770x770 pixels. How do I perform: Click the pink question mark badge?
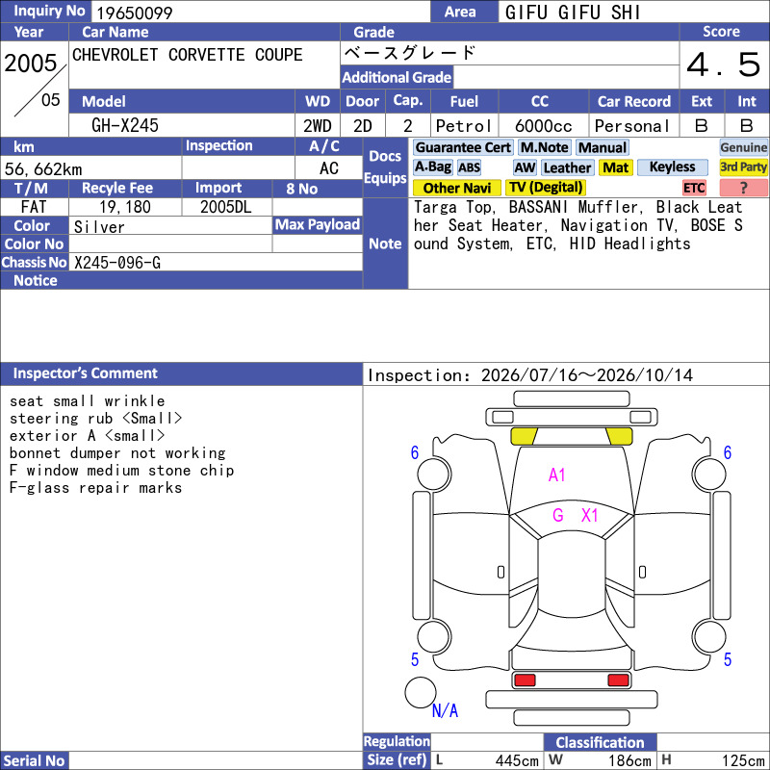pyautogui.click(x=743, y=188)
